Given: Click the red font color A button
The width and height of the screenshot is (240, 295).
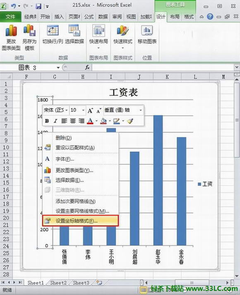Looking at the screenshot, I should 90,121.
